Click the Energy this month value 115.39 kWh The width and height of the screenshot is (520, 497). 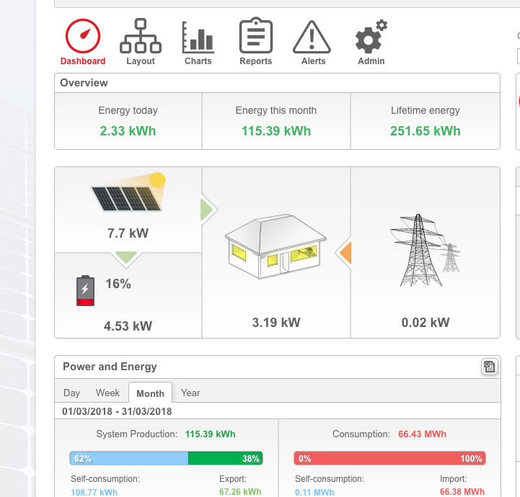pyautogui.click(x=276, y=131)
